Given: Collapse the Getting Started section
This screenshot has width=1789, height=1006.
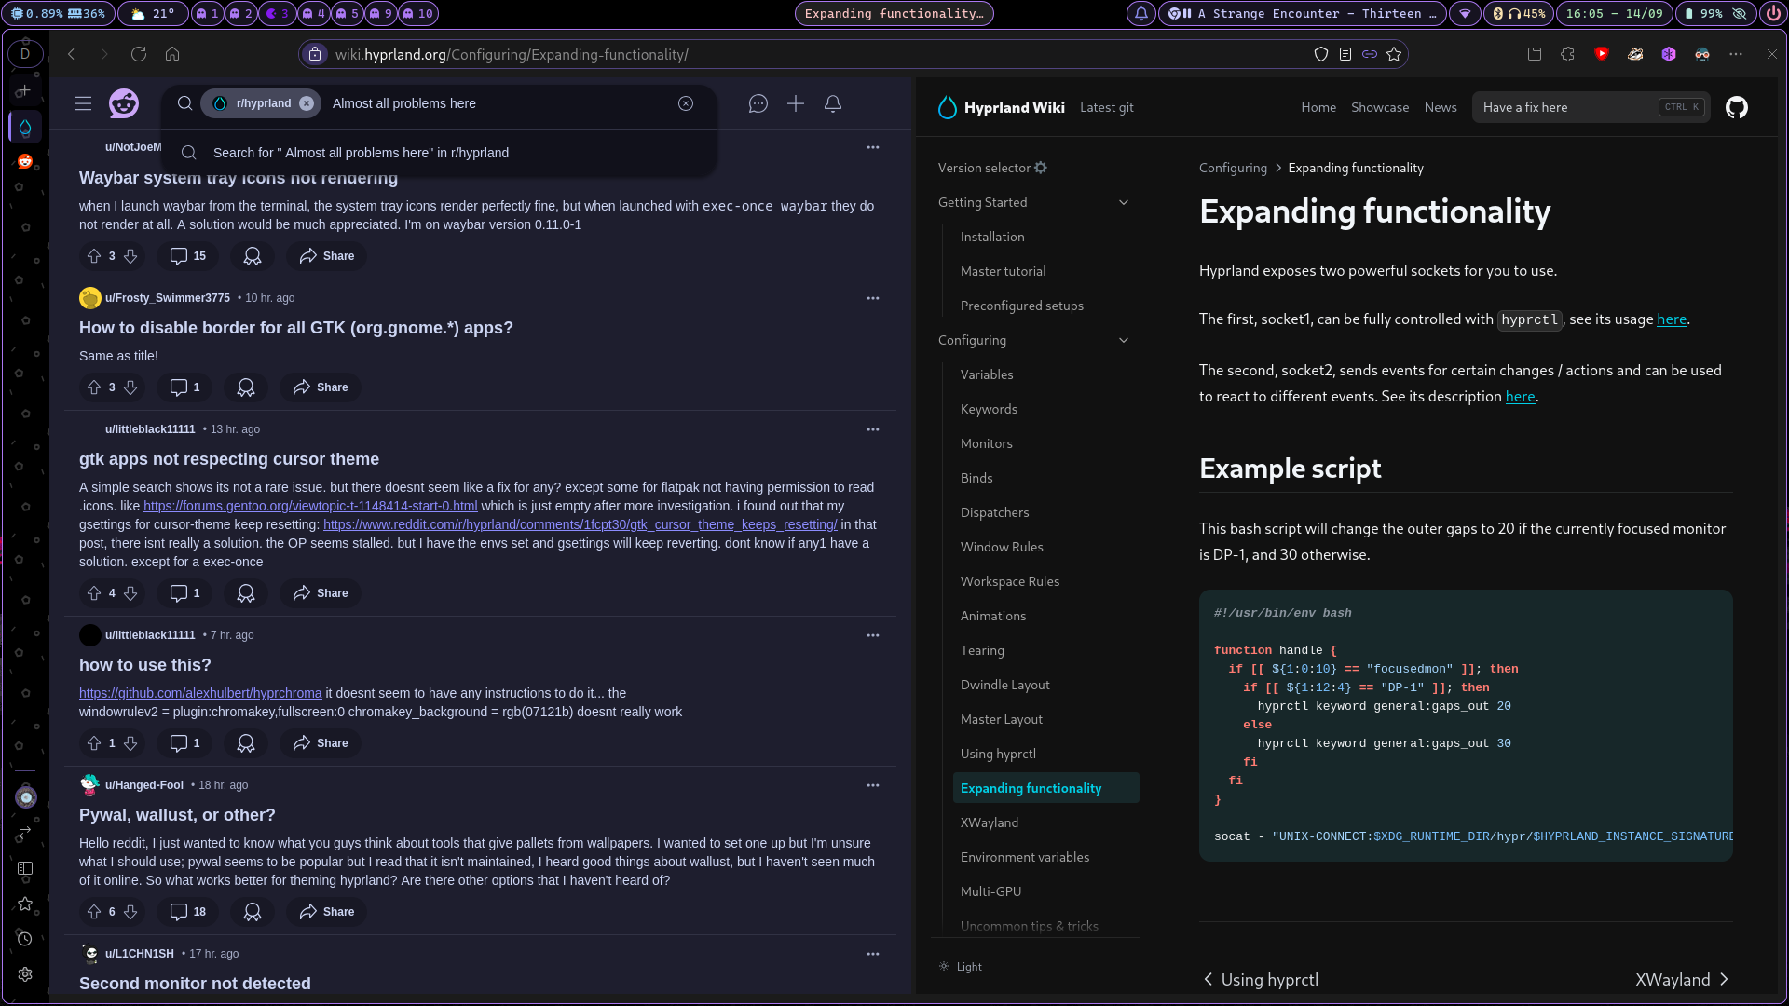Looking at the screenshot, I should 1123,202.
